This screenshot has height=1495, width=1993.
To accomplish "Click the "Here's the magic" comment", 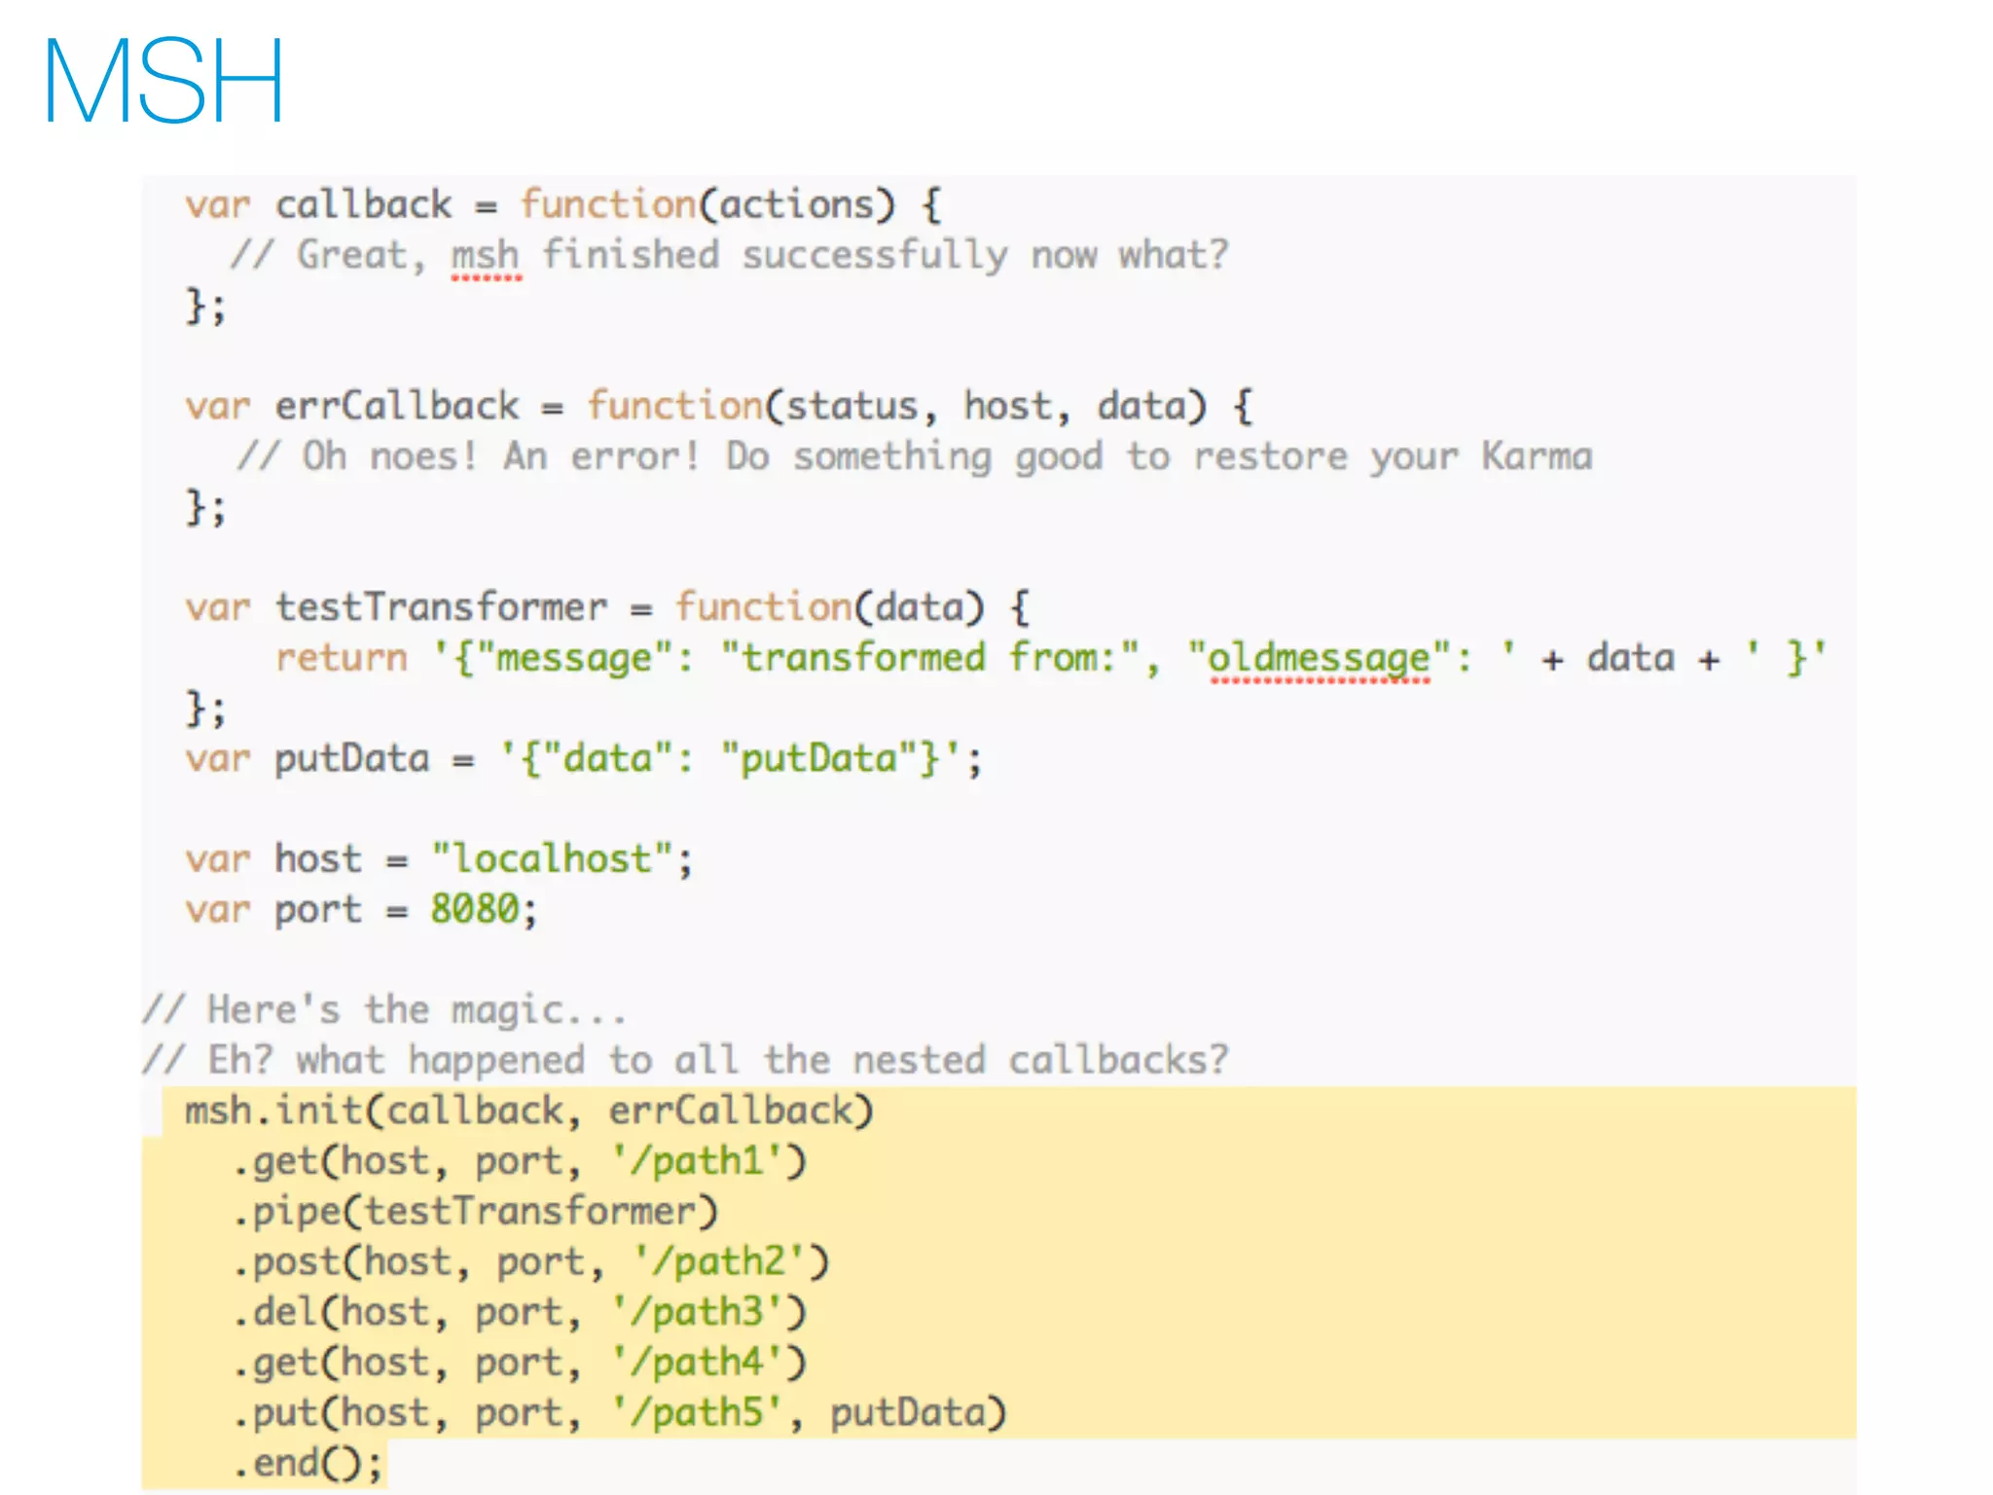I will 384,1010.
